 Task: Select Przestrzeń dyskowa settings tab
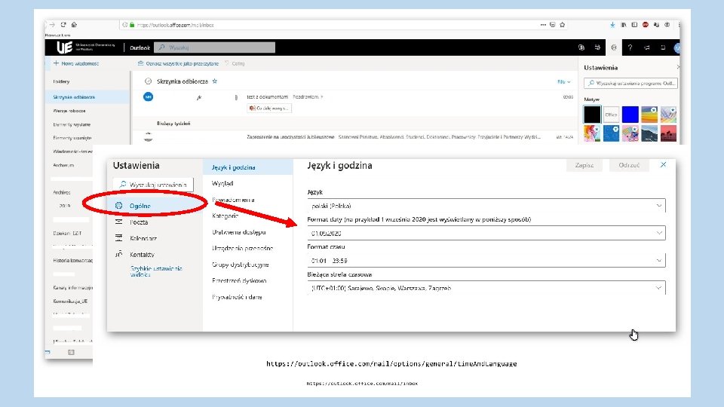[239, 280]
